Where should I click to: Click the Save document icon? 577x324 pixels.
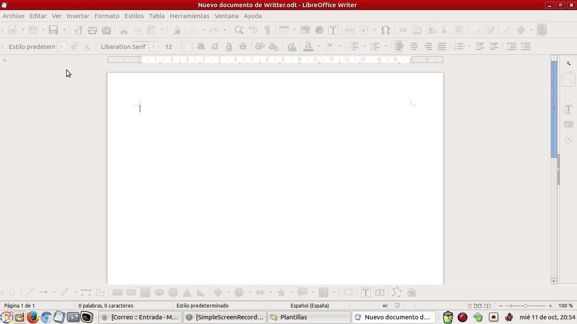pos(53,30)
